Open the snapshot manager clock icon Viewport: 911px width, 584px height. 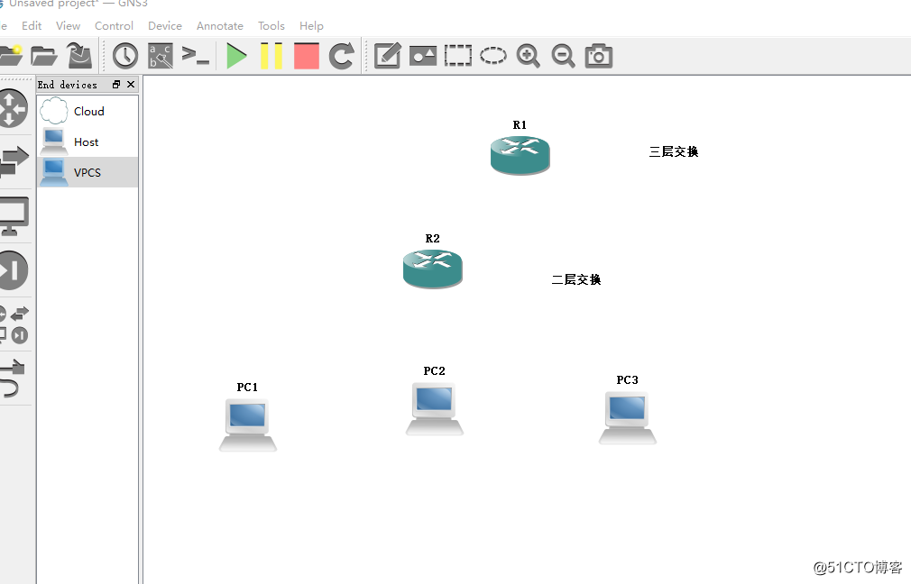(124, 56)
